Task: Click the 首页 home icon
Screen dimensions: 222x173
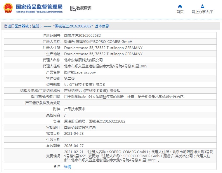Action: pos(180,6)
